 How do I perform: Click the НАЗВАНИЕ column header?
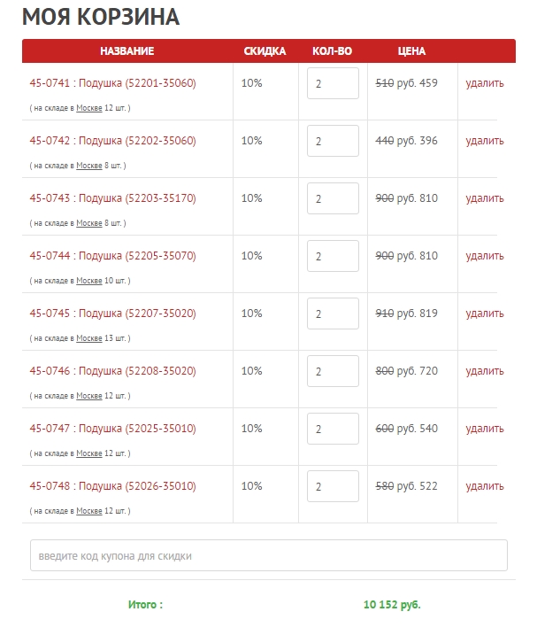[x=127, y=51]
